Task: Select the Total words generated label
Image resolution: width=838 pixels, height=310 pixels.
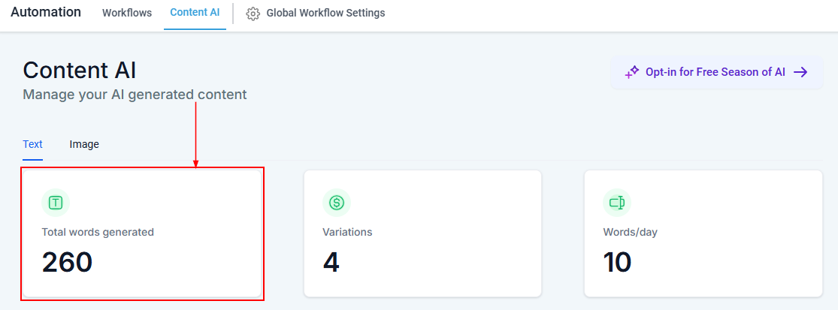Action: point(98,232)
